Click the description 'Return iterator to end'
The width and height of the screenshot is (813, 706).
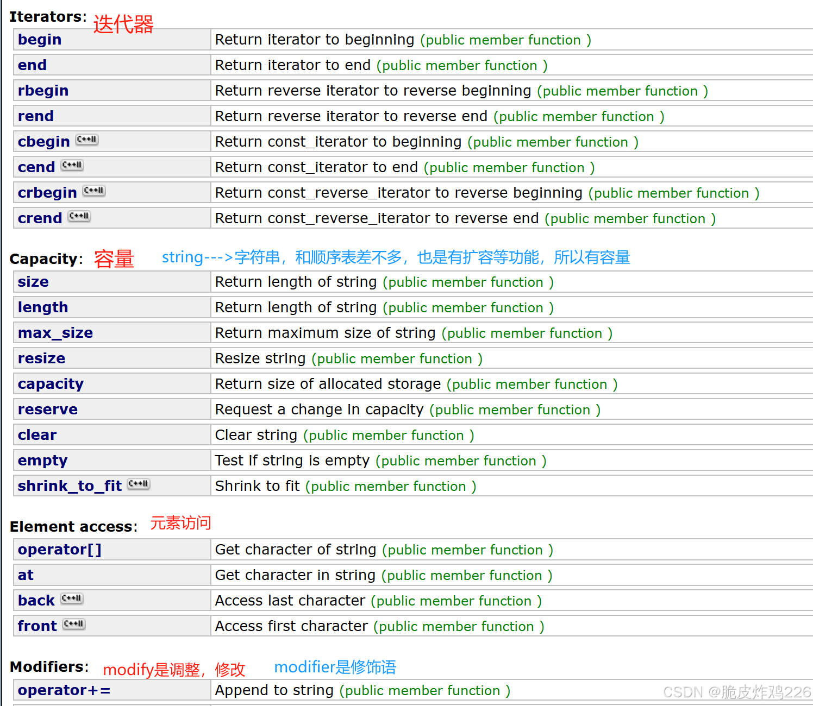click(x=293, y=65)
